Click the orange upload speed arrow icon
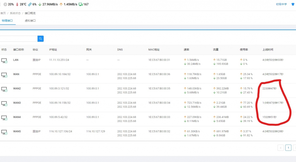The width and height of the screenshot is (296, 162). pyautogui.click(x=61, y=4)
